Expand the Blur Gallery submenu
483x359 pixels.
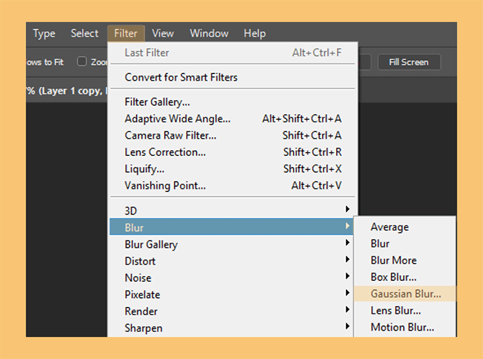(232, 244)
